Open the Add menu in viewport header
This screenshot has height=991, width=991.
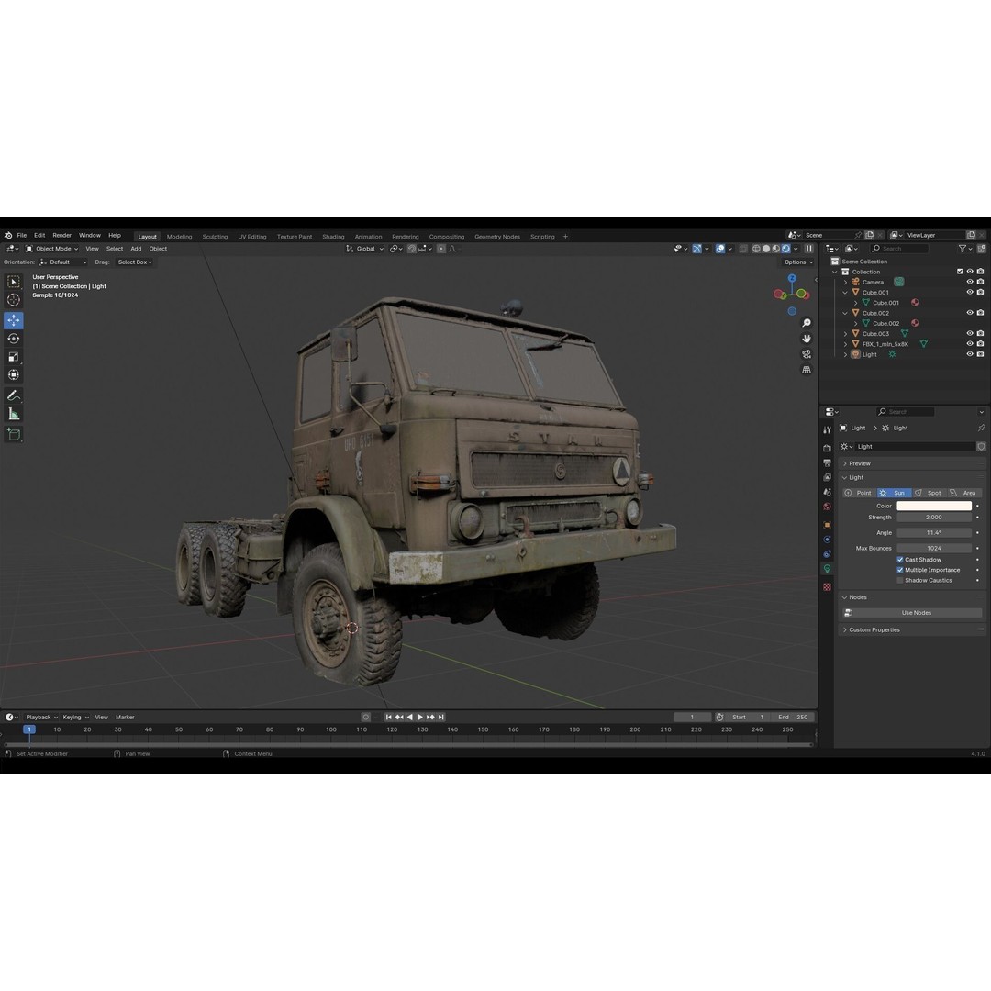[x=136, y=249]
